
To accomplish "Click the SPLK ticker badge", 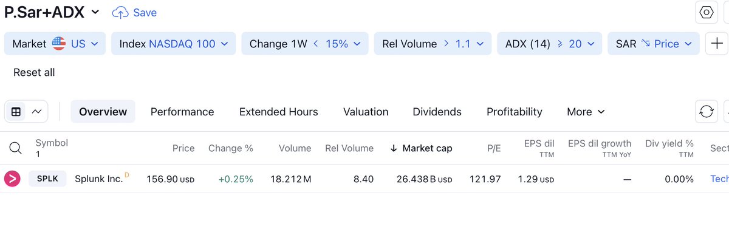I will (x=47, y=179).
